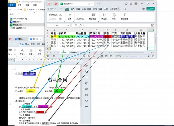The width and height of the screenshot is (174, 126).
Task: Click the help question mark icon in the Writer sidebar
Action: click(x=86, y=95)
